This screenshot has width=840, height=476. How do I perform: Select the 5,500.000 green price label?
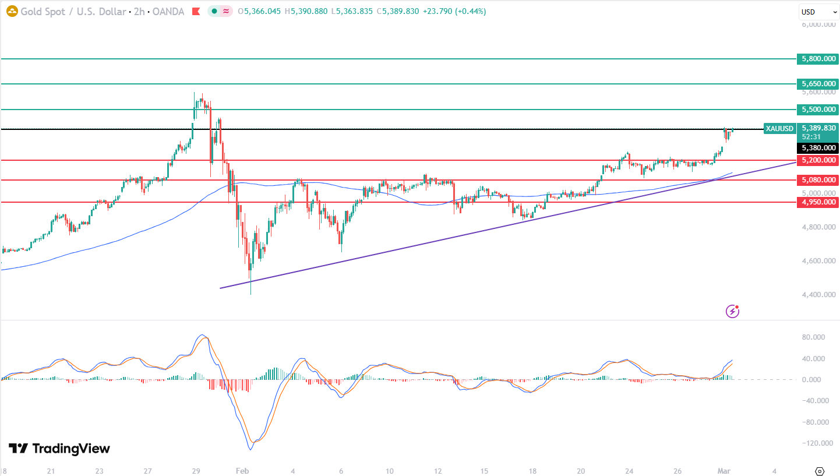point(818,110)
